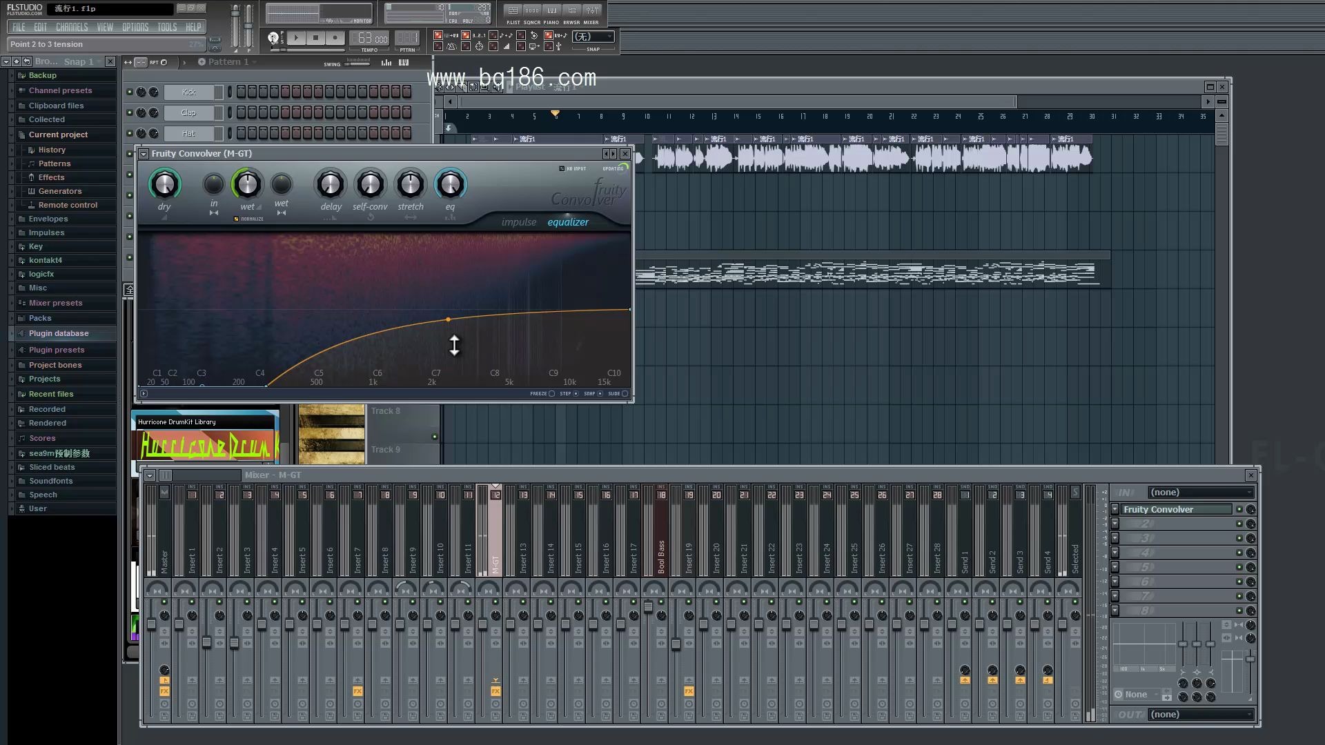Open the mixer delay None time selector

click(1136, 695)
